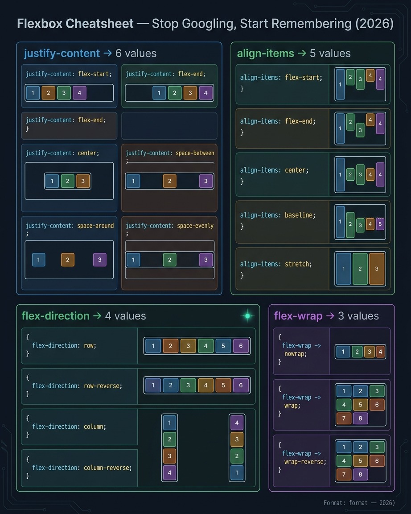Screen dimensions: 411x514
Task: Click green box 3 in the align-items: flex-end diagram
Action: click(360, 130)
